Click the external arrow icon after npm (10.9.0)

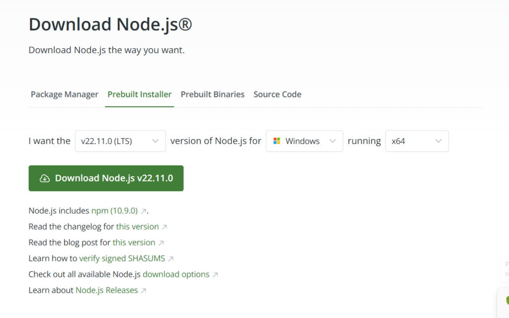point(143,211)
